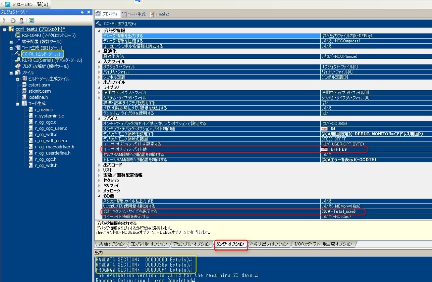Click the green refresh icon in project tree
Image resolution: width=432 pixels, height=282 pixels.
click(31, 21)
